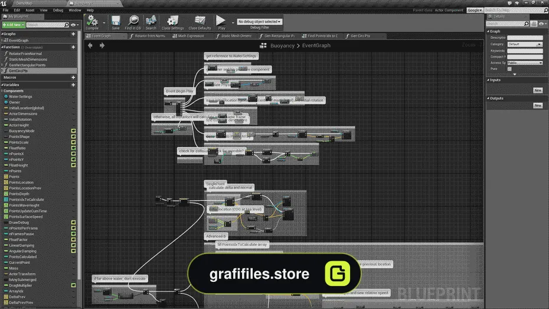Open the blueprint Search tool
Viewport: 549px width, 309px height.
click(151, 22)
